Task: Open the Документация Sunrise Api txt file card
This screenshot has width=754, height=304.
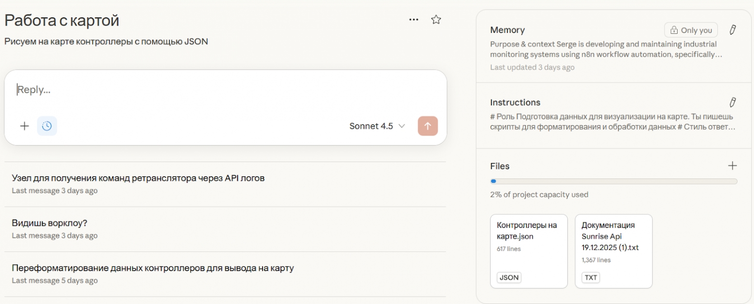Action: point(614,251)
